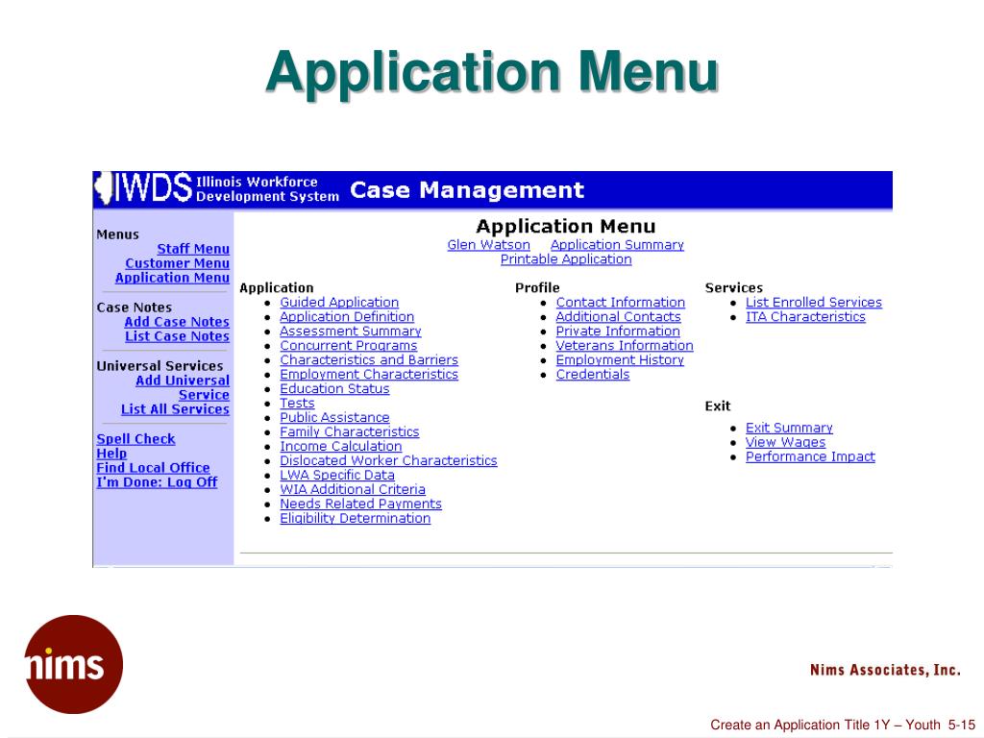The image size is (984, 738).
Task: Open Printable Application
Action: [566, 259]
